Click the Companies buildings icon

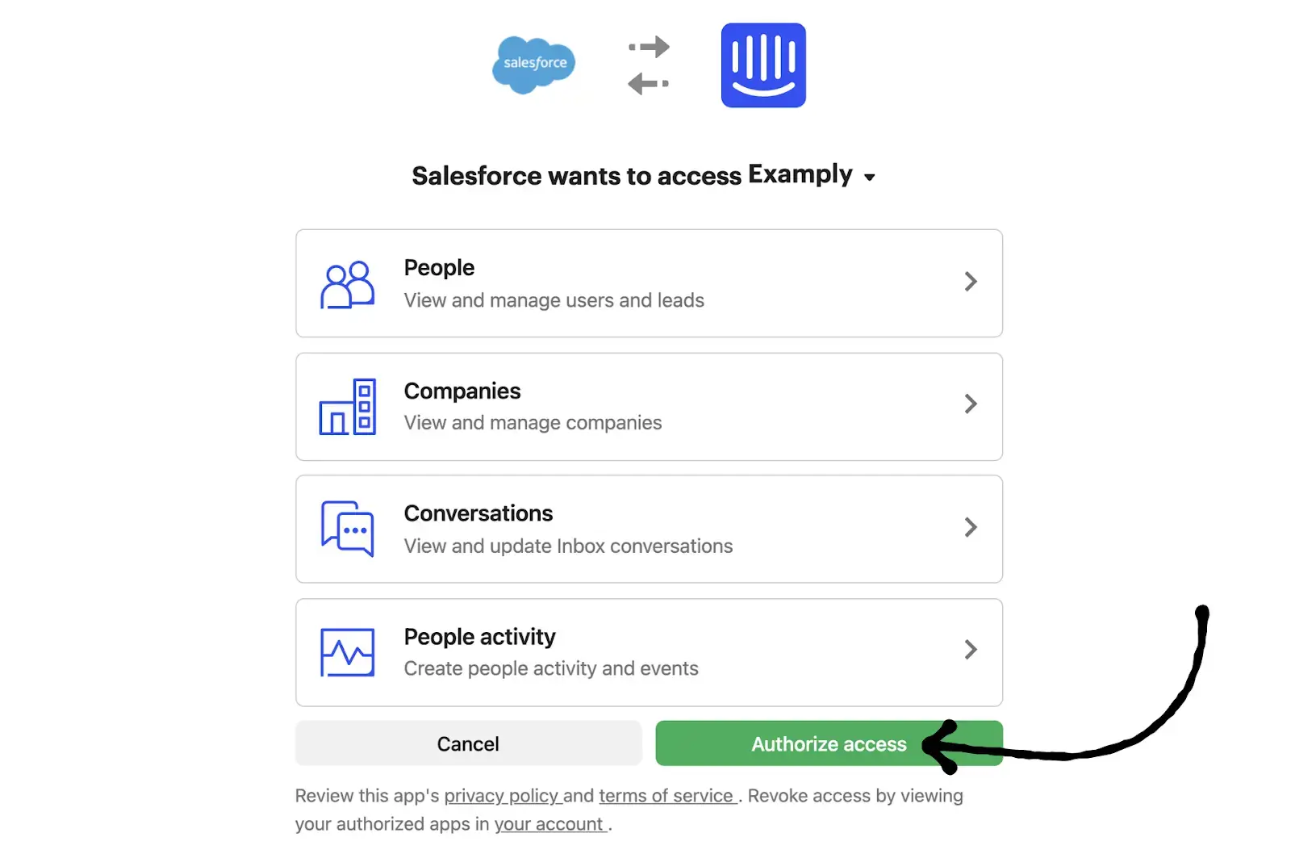pyautogui.click(x=347, y=407)
